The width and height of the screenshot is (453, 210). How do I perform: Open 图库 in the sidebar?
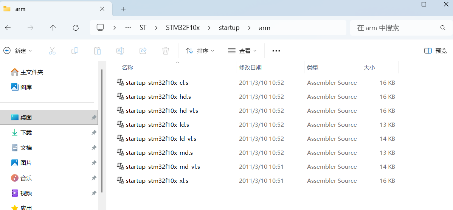(x=22, y=87)
